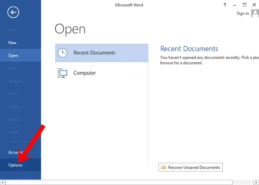Choose the Computer location icon
Screen dimensions: 259x185
[63, 73]
